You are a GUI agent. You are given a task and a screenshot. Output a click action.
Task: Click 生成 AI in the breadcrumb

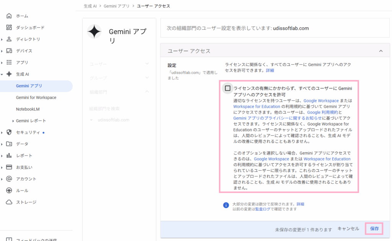(90, 6)
